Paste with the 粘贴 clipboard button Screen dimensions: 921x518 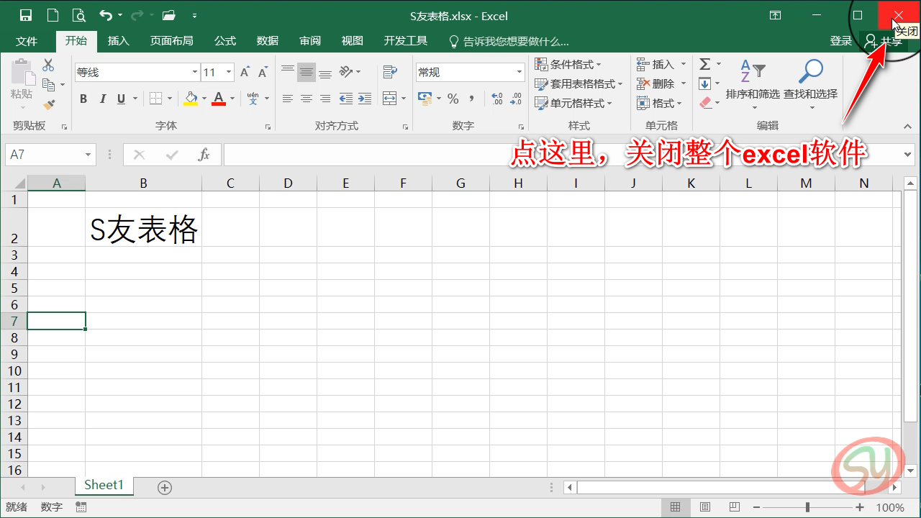tap(22, 81)
